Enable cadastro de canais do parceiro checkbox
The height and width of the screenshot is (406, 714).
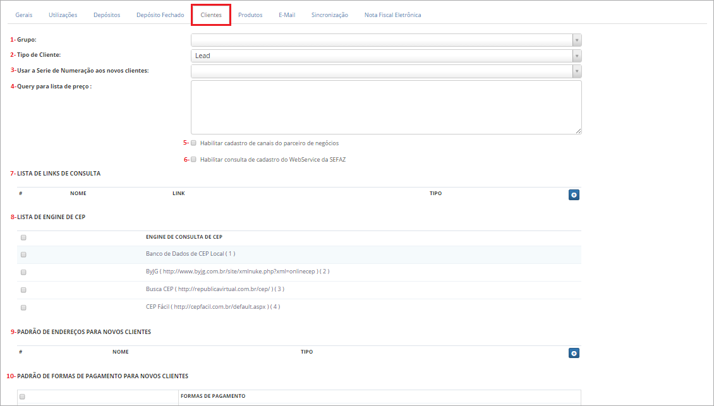point(193,143)
